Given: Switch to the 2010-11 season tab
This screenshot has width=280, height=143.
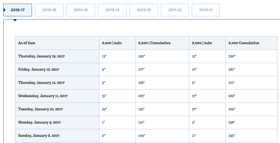Looking at the screenshot, I should pos(206,10).
